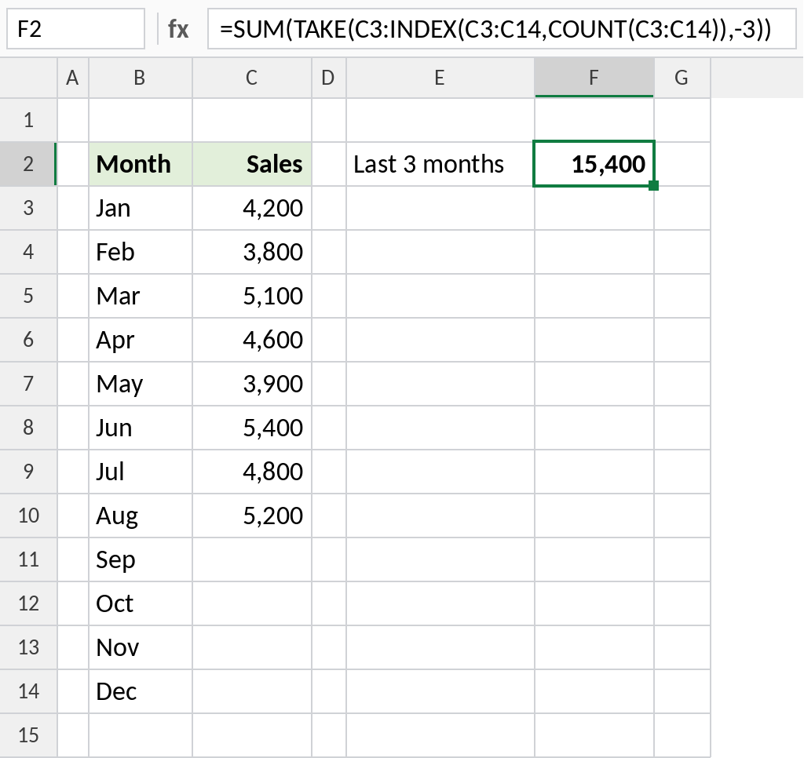The height and width of the screenshot is (758, 804).
Task: Click the 5,200 sales cell
Action: (252, 516)
